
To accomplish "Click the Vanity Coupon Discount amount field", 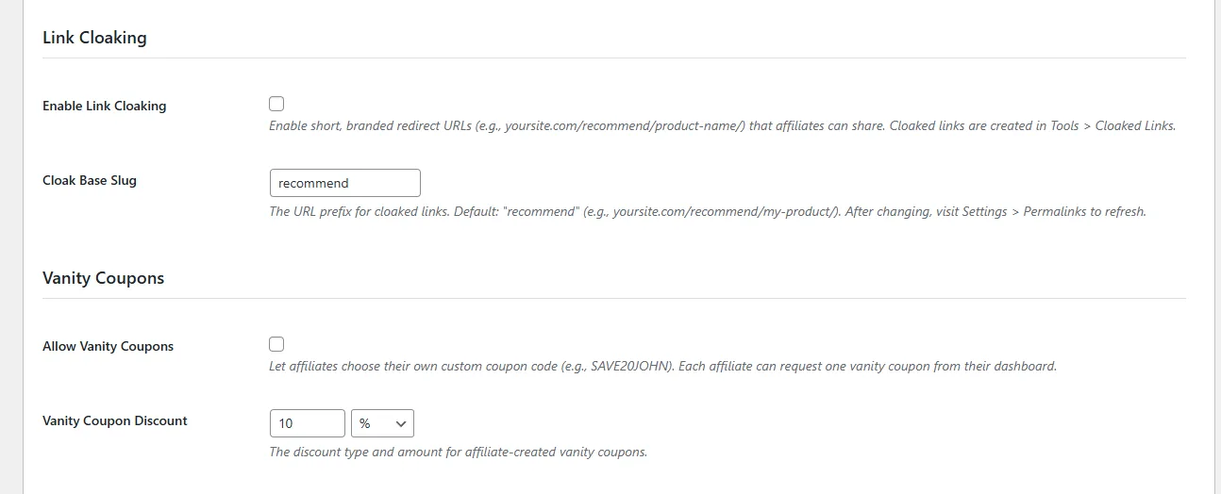I will (307, 423).
